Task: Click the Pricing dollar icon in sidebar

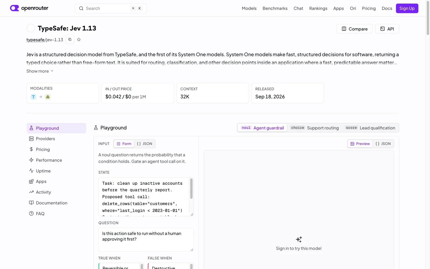Action: [x=31, y=149]
